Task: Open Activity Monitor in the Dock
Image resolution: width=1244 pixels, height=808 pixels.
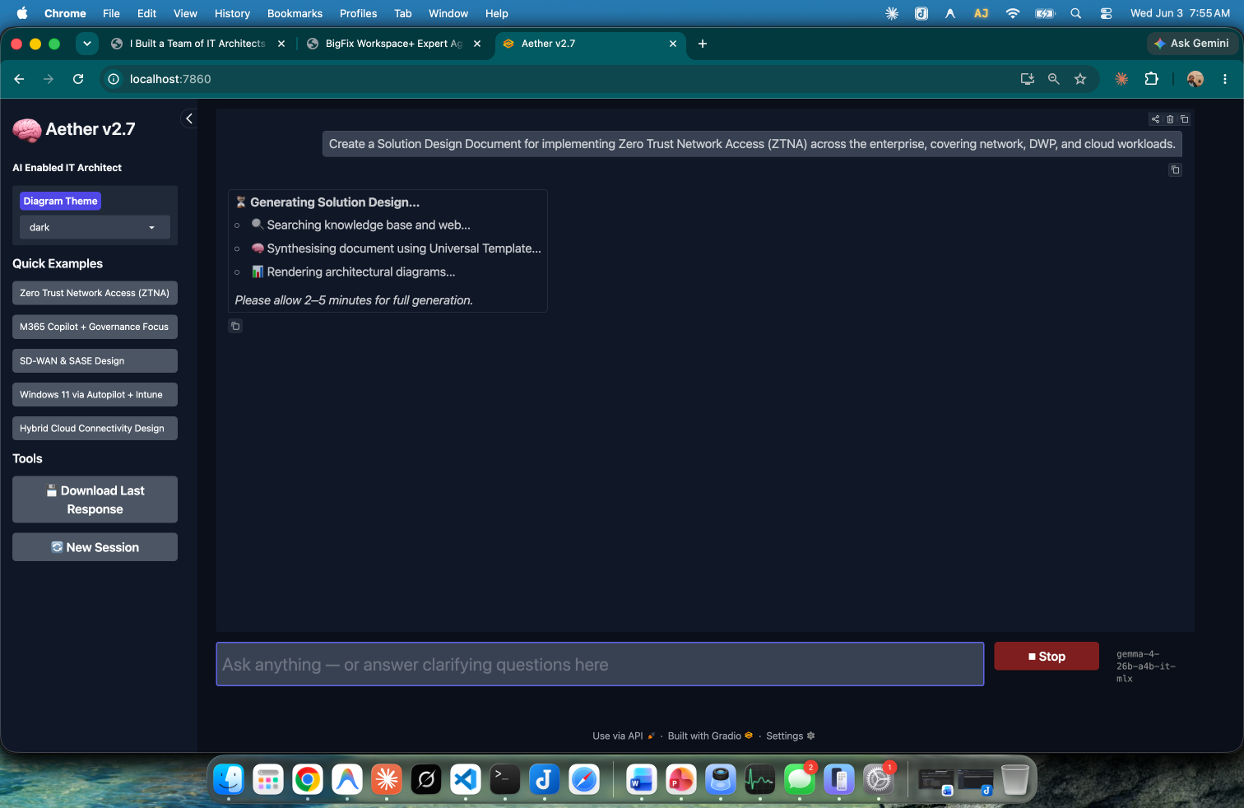Action: pos(760,779)
